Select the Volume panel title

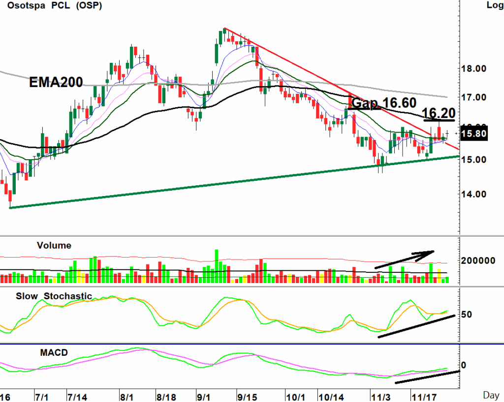[x=54, y=245]
